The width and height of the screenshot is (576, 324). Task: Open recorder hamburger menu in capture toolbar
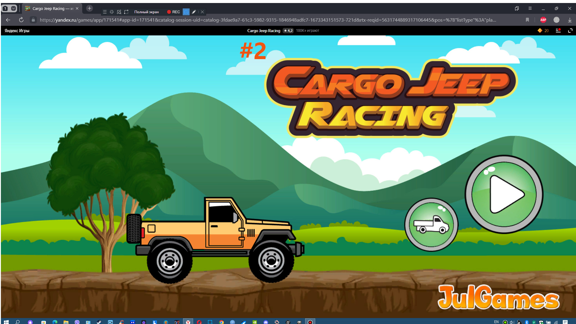click(x=105, y=12)
